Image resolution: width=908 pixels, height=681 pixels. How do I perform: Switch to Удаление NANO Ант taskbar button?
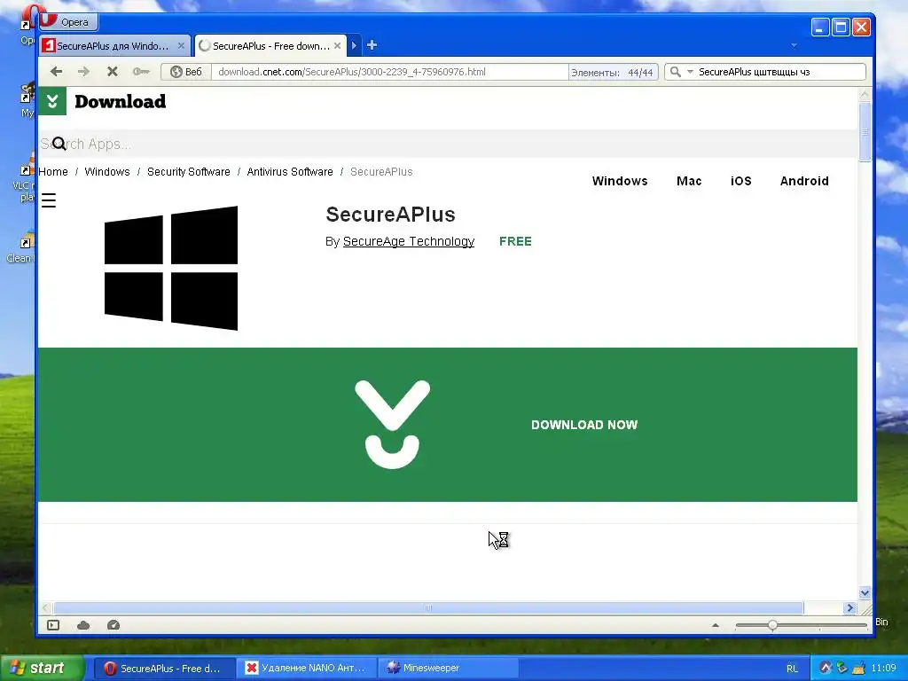pyautogui.click(x=306, y=669)
